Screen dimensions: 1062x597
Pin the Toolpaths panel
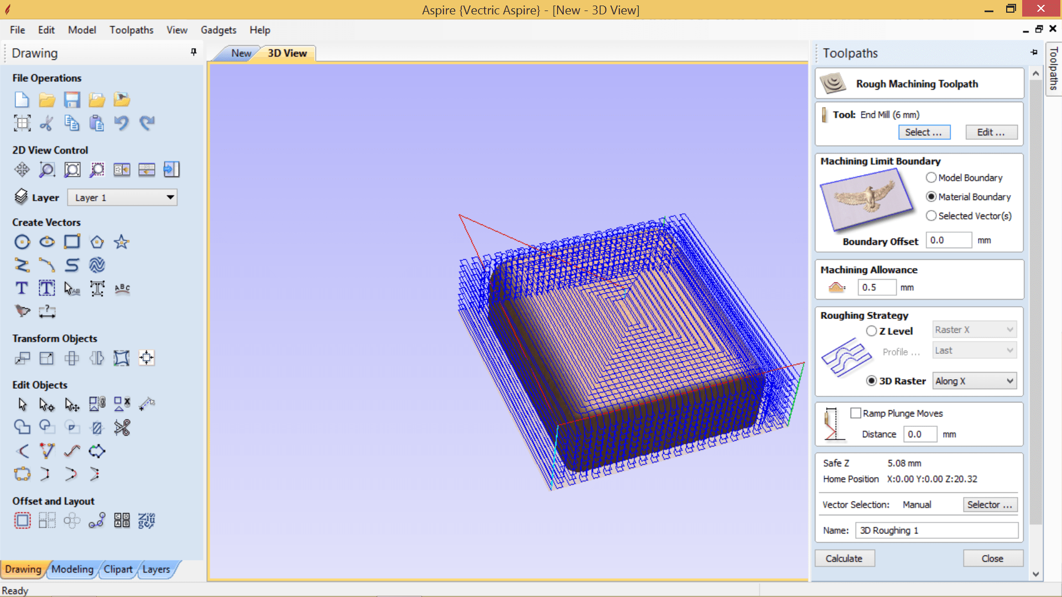click(x=1034, y=52)
